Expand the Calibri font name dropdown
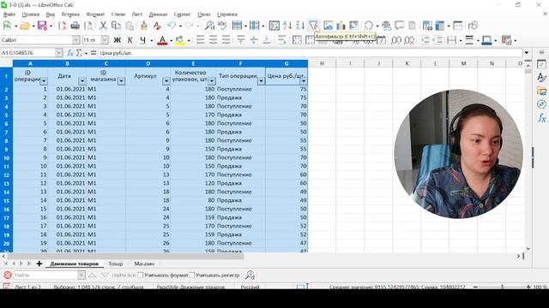The height and width of the screenshot is (308, 549). point(76,40)
